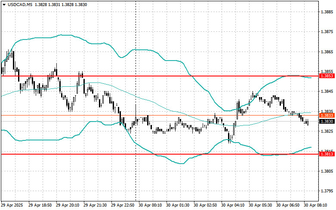The height and width of the screenshot is (210, 336).
Task: Click the 1.3875 price scale value
Action: point(327,32)
